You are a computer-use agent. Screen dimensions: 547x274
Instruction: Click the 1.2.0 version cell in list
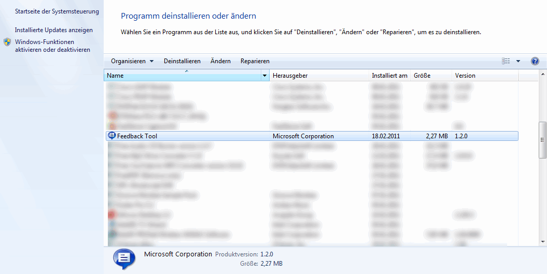click(461, 136)
